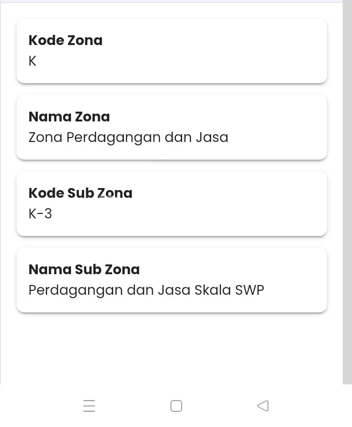Tap the K-3 sub zone code

click(x=40, y=213)
